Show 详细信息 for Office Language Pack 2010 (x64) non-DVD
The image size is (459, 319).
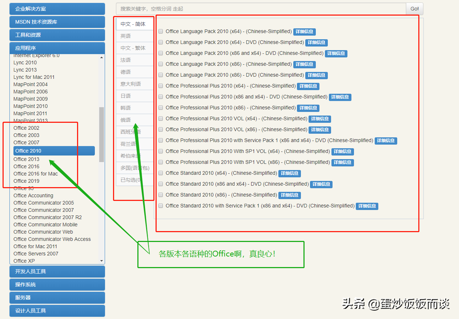click(x=305, y=32)
